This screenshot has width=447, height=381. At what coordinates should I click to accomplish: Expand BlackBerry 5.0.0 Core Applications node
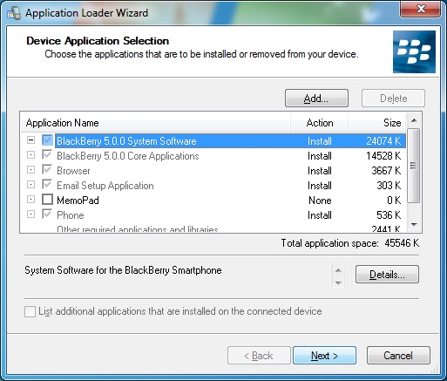(30, 155)
